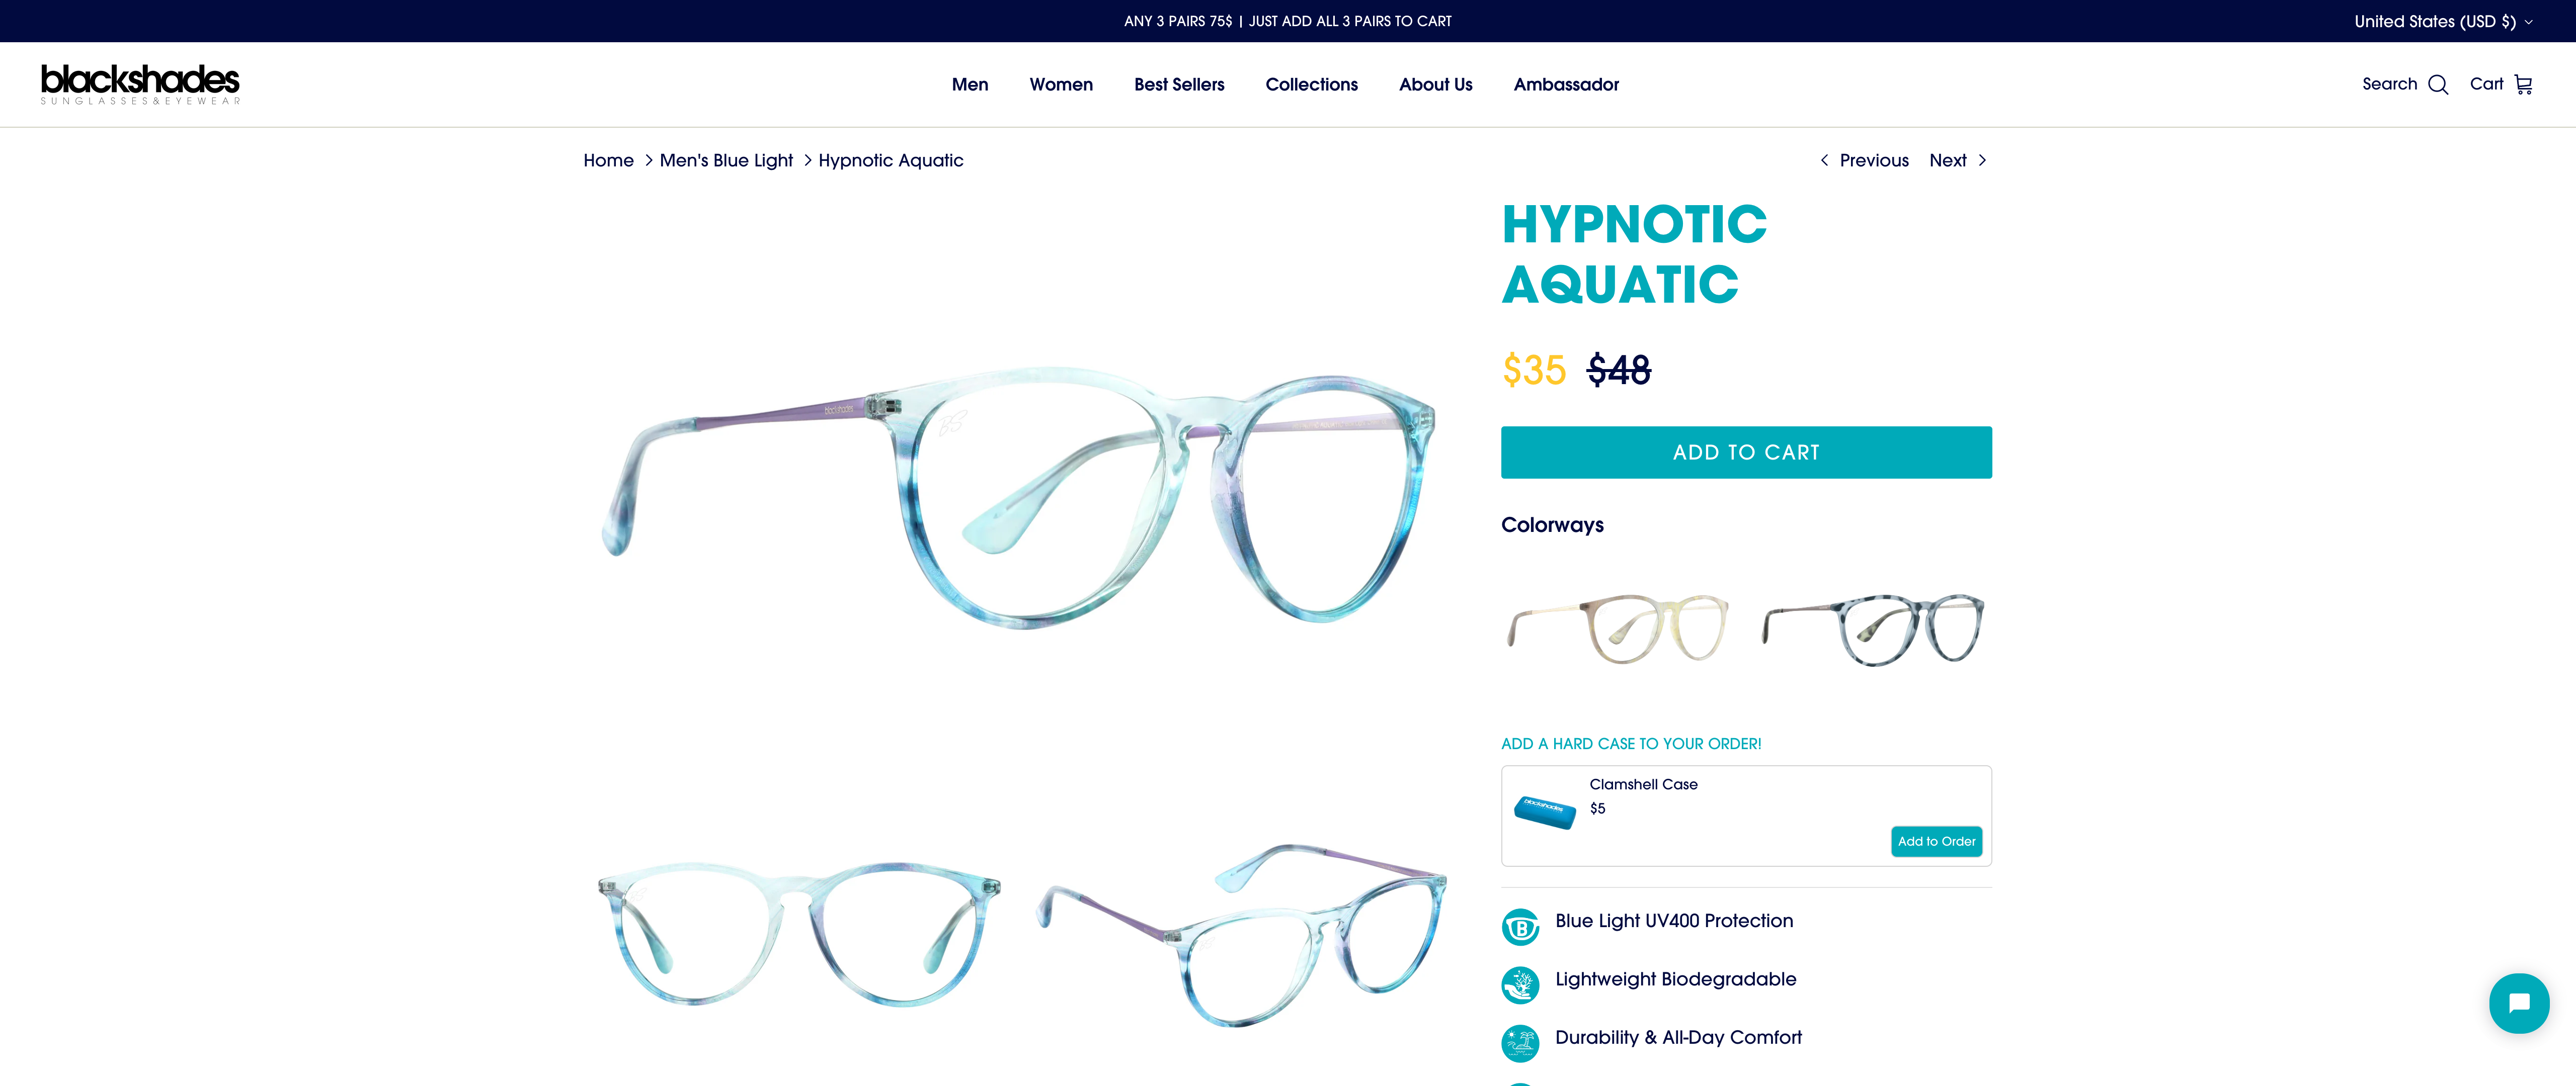2576x1086 pixels.
Task: Click the Blue Light UV400 Protection icon
Action: click(x=1520, y=927)
